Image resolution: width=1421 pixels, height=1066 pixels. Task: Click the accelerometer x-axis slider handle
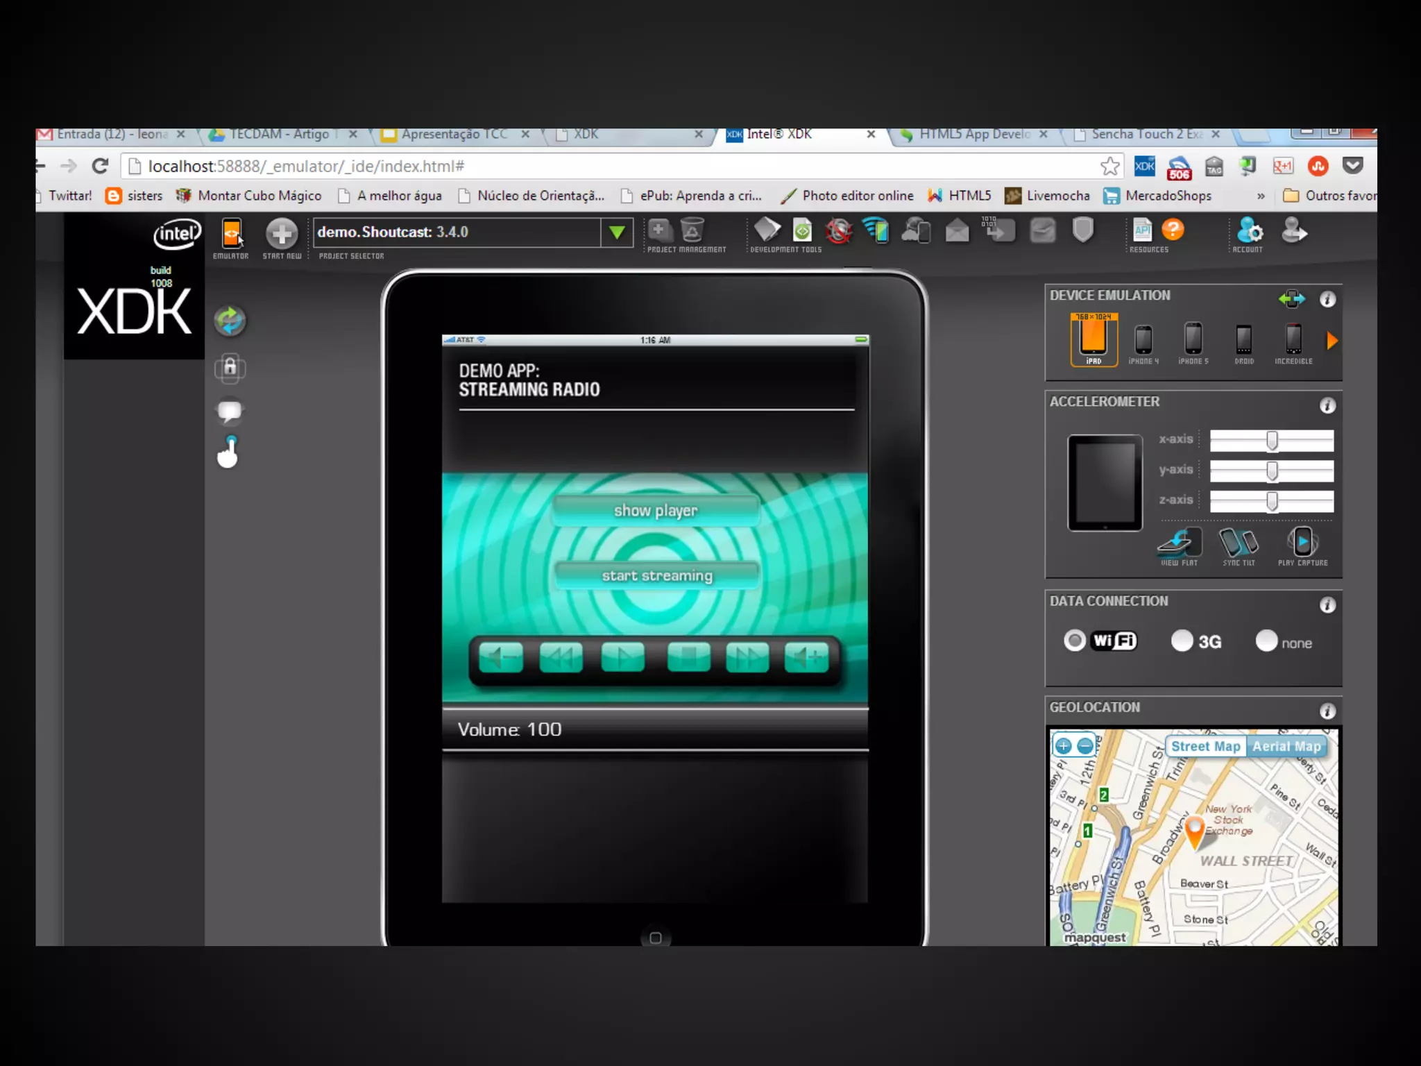pyautogui.click(x=1272, y=441)
